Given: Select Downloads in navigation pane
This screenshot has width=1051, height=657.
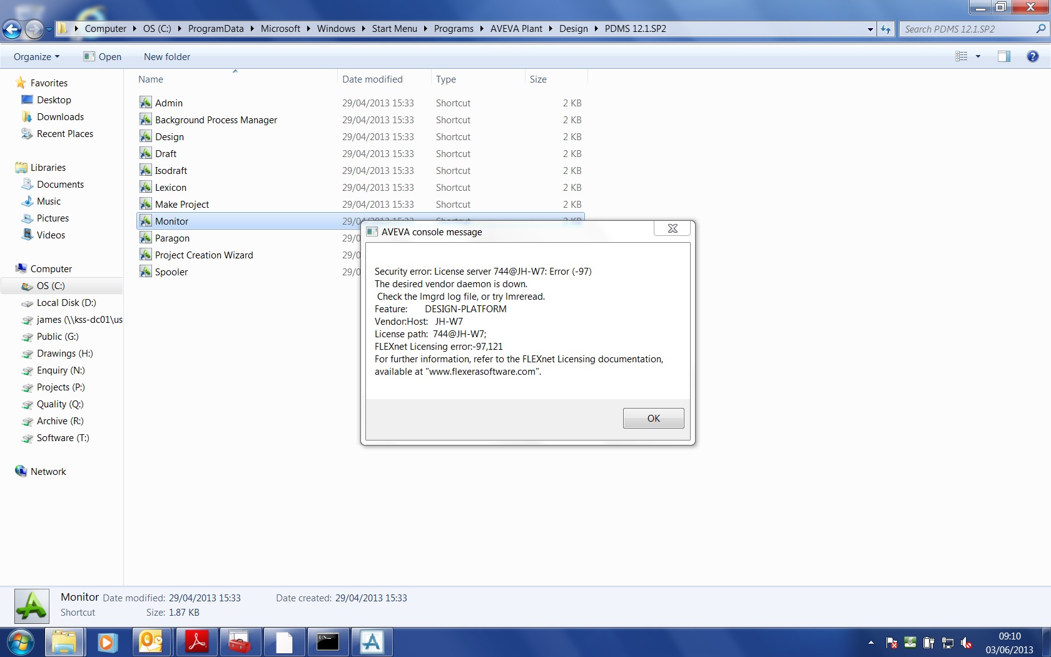Looking at the screenshot, I should pyautogui.click(x=60, y=116).
